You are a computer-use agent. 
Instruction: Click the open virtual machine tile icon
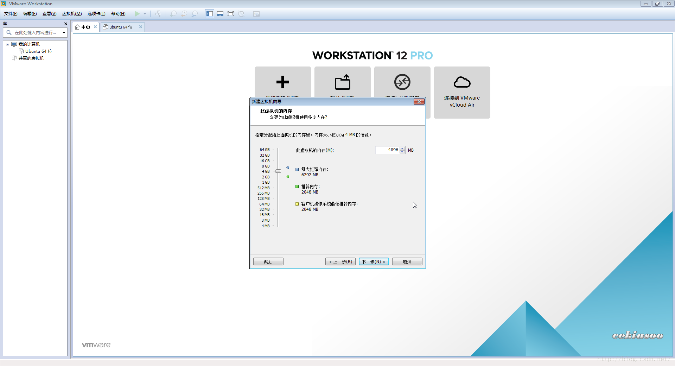343,82
